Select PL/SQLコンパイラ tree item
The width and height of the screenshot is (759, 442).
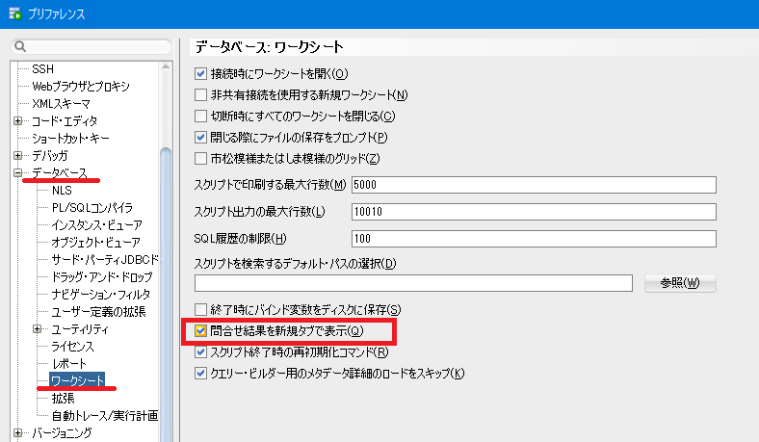pos(92,208)
